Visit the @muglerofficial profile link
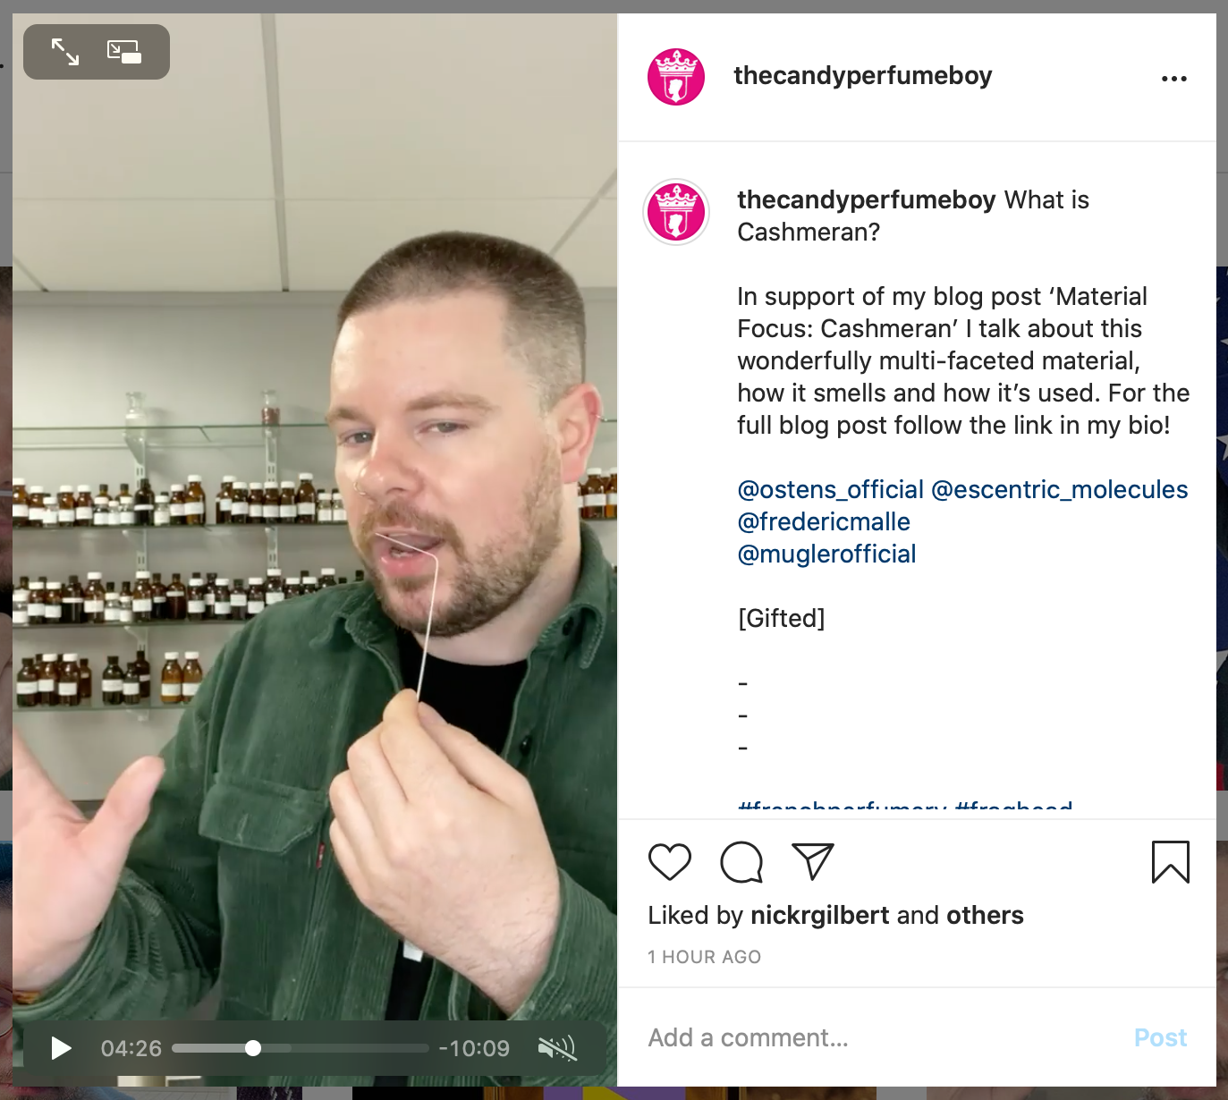The width and height of the screenshot is (1228, 1100). pos(826,554)
